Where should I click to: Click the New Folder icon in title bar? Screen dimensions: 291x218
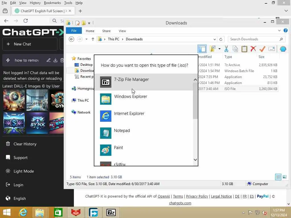(84, 23)
